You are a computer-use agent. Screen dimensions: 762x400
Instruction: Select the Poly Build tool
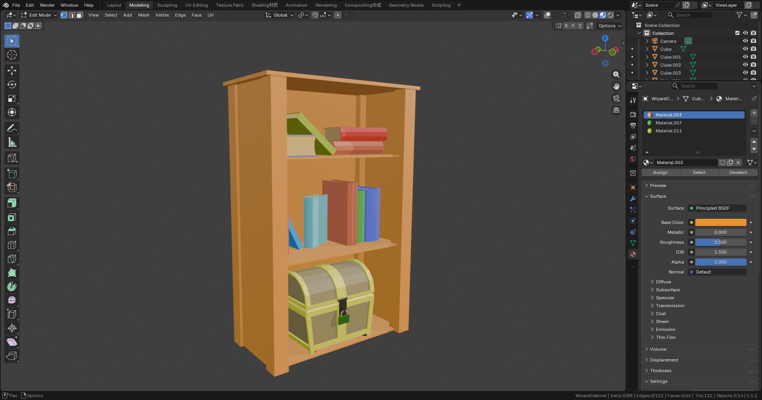(12, 273)
